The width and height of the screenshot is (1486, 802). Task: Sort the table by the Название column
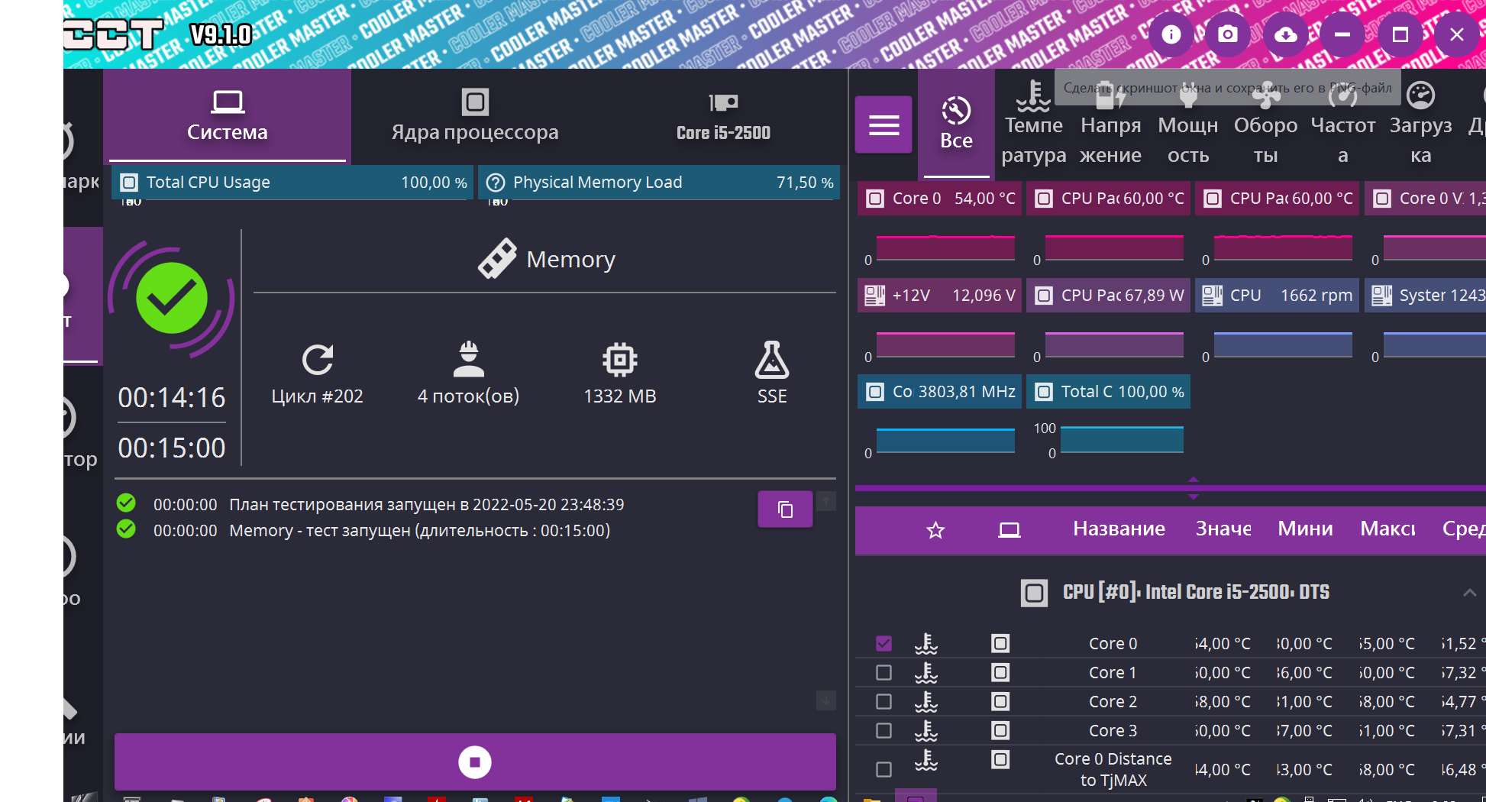click(x=1119, y=529)
